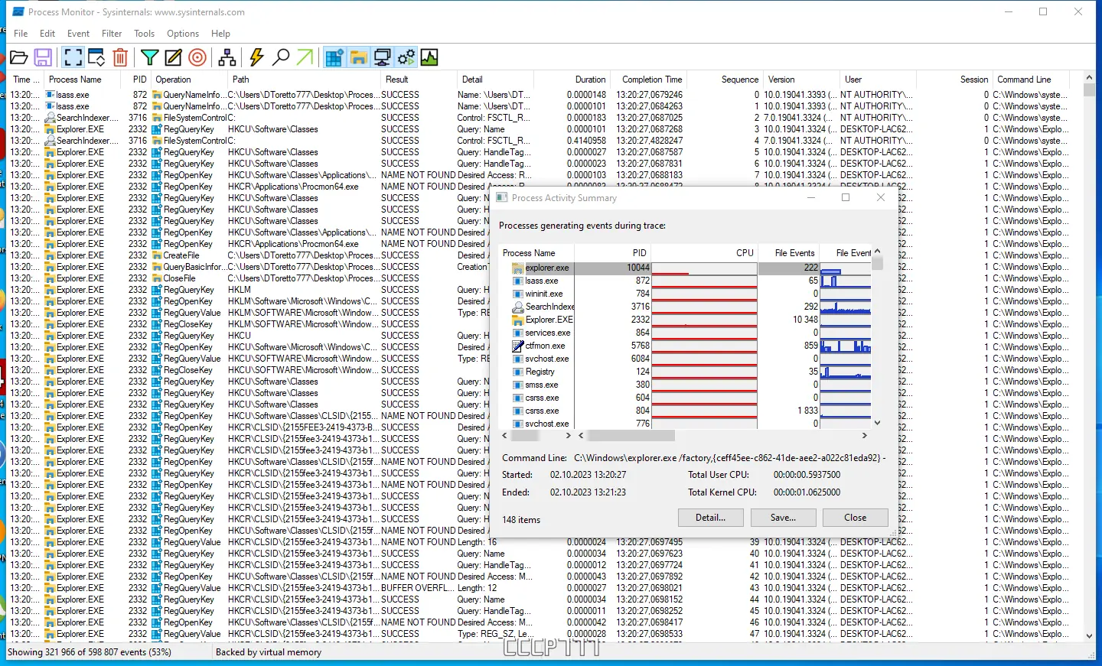Save the trace using the floppy disk icon

[x=43, y=57]
